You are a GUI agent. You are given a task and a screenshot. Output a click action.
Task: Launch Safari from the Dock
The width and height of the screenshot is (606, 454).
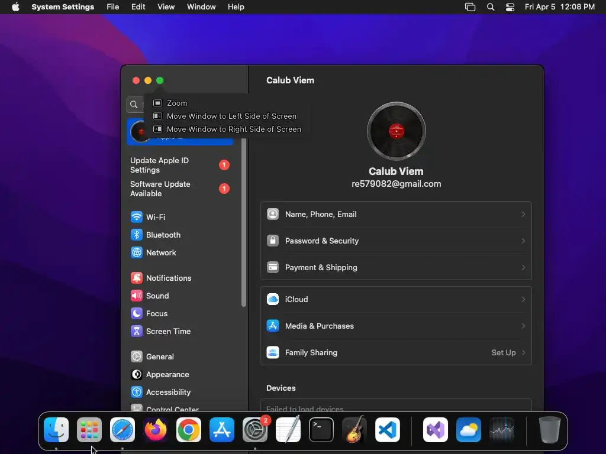tap(123, 430)
